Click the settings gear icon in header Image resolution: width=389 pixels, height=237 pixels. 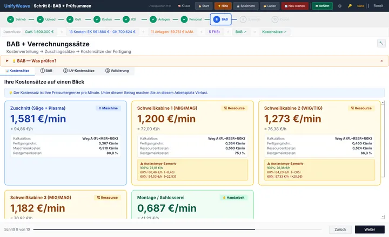click(x=340, y=6)
